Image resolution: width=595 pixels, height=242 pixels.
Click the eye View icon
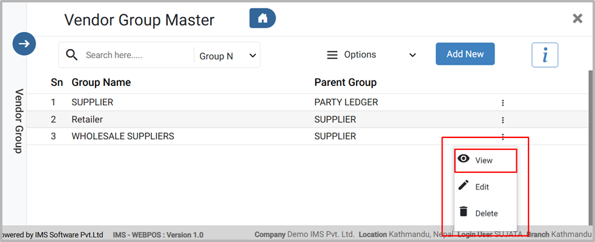(464, 159)
